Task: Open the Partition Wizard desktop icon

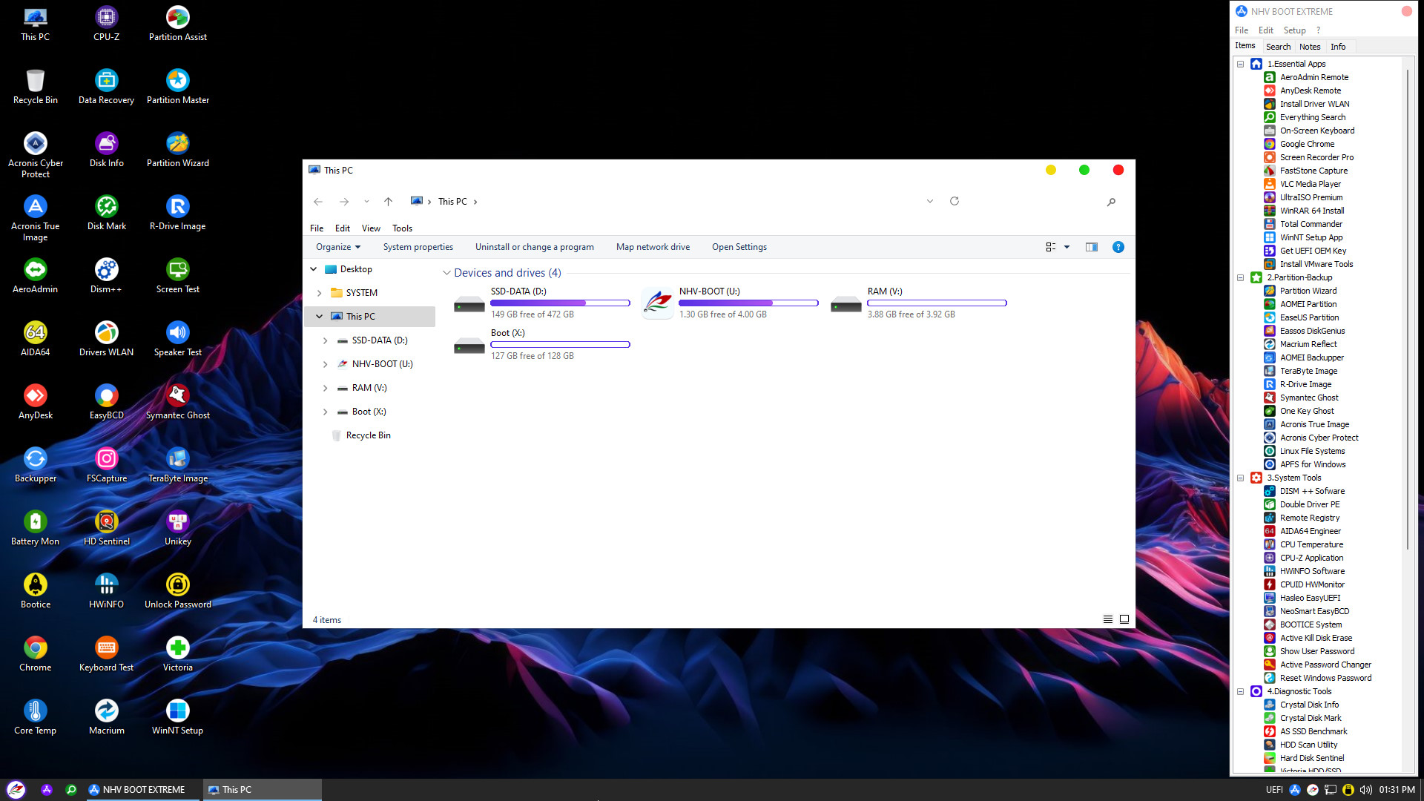Action: [x=177, y=144]
